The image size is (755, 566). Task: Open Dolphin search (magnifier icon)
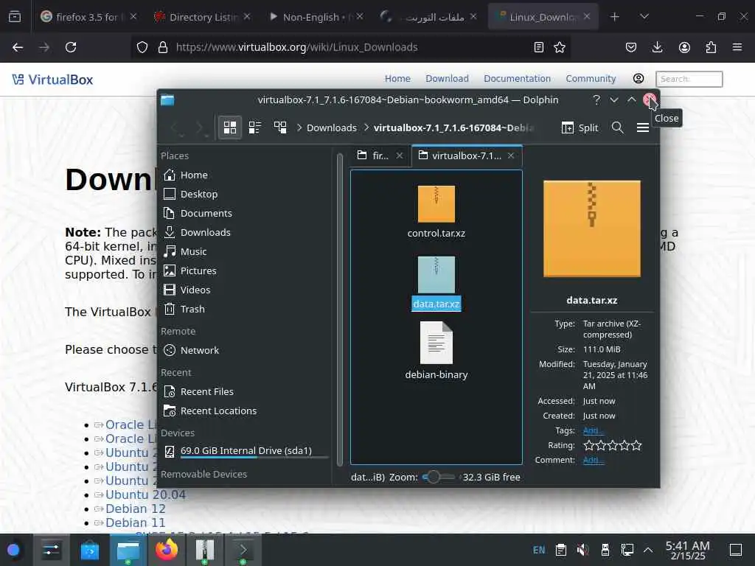coord(617,127)
